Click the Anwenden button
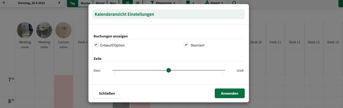Image resolution: width=343 pixels, height=108 pixels. click(x=229, y=93)
